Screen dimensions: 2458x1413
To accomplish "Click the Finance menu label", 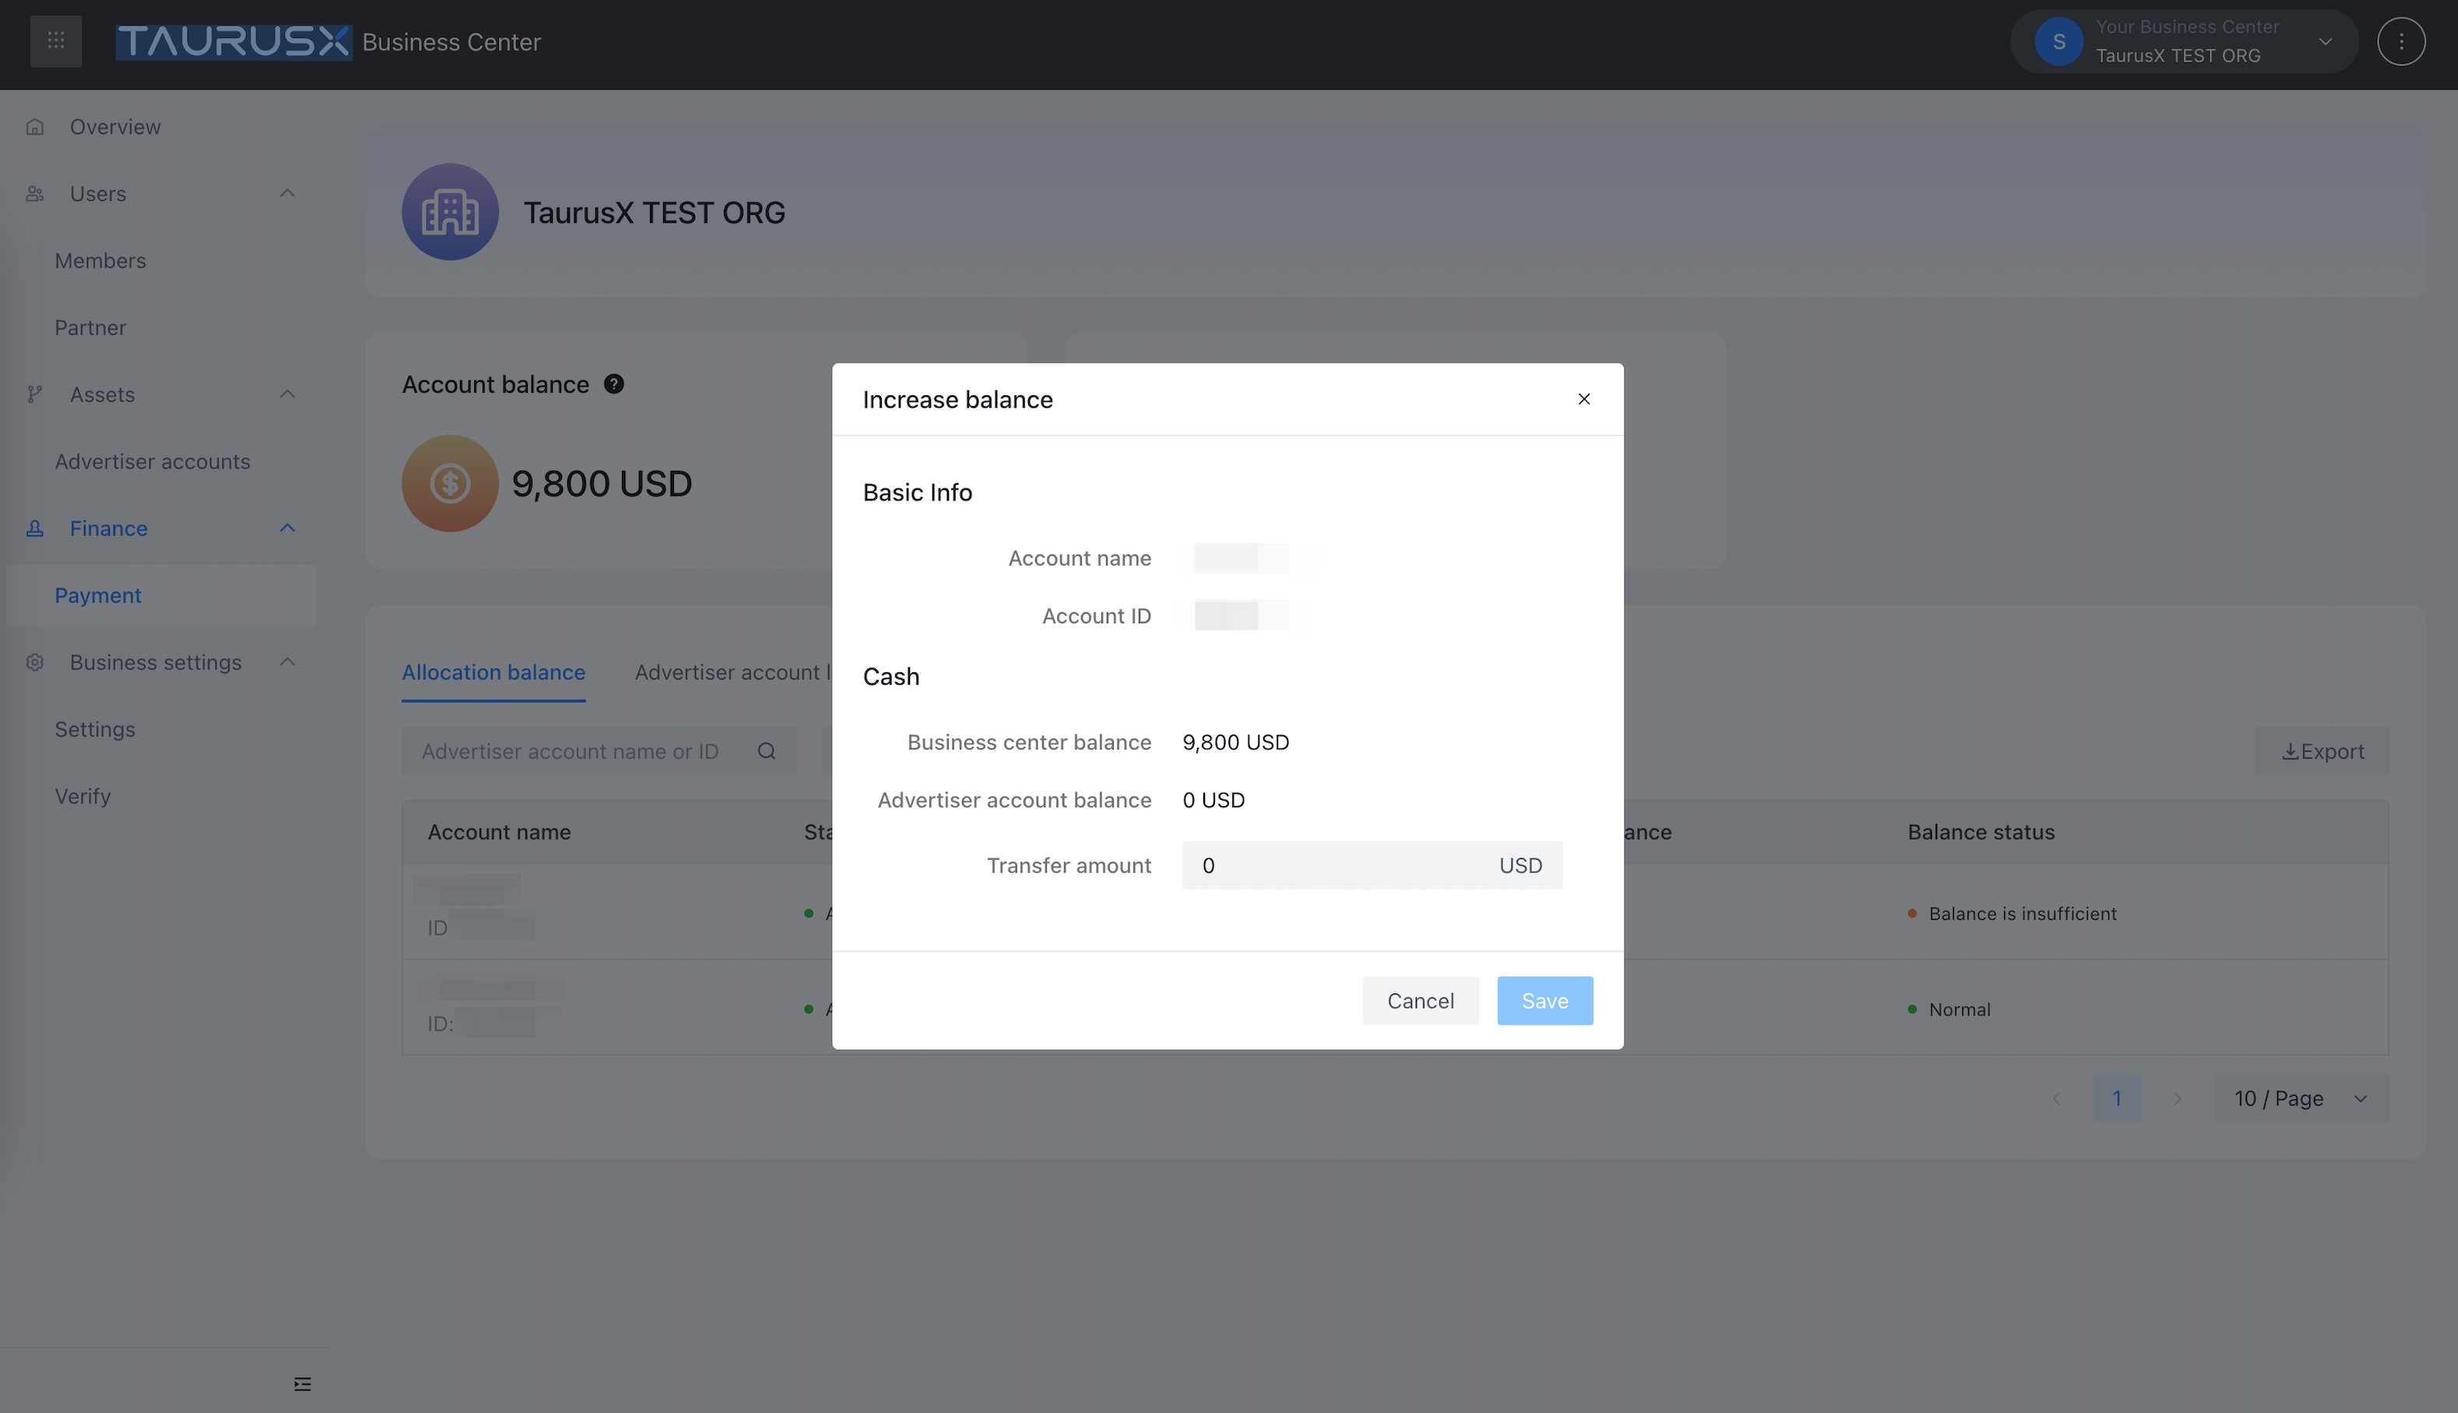I will [109, 529].
